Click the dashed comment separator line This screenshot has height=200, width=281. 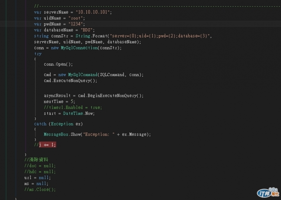point(157,6)
